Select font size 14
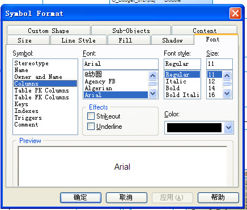The image size is (247, 210). 215,88
